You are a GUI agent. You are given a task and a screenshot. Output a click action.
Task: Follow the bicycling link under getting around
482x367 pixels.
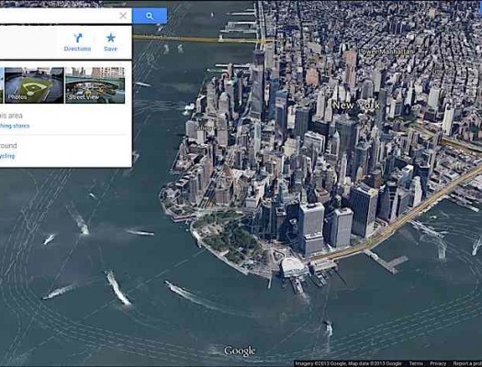[x=7, y=156]
